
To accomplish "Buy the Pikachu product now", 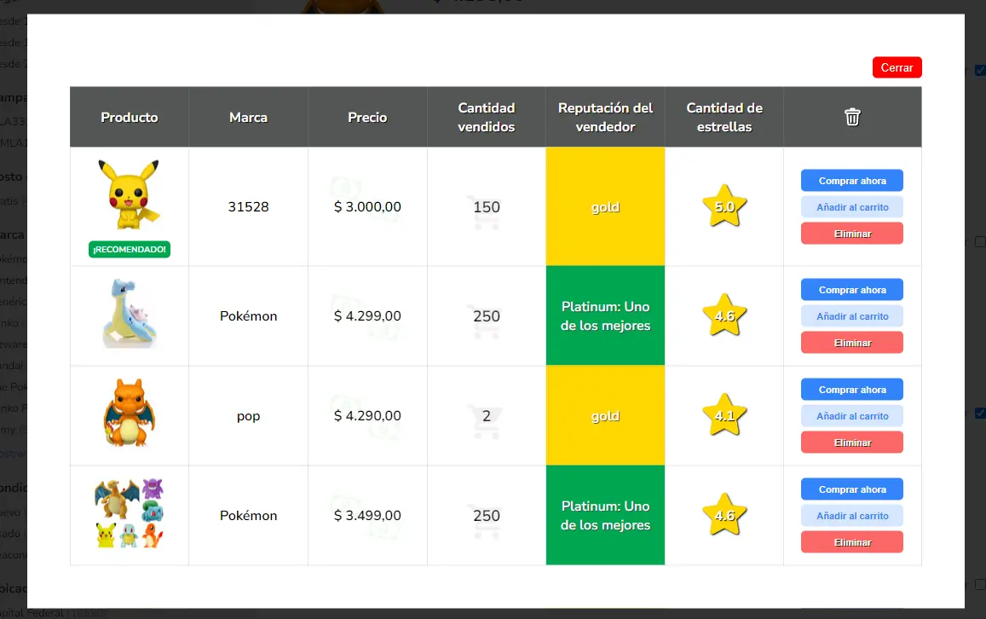I will (852, 181).
